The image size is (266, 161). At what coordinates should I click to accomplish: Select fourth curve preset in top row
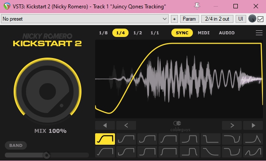[x=169, y=139]
